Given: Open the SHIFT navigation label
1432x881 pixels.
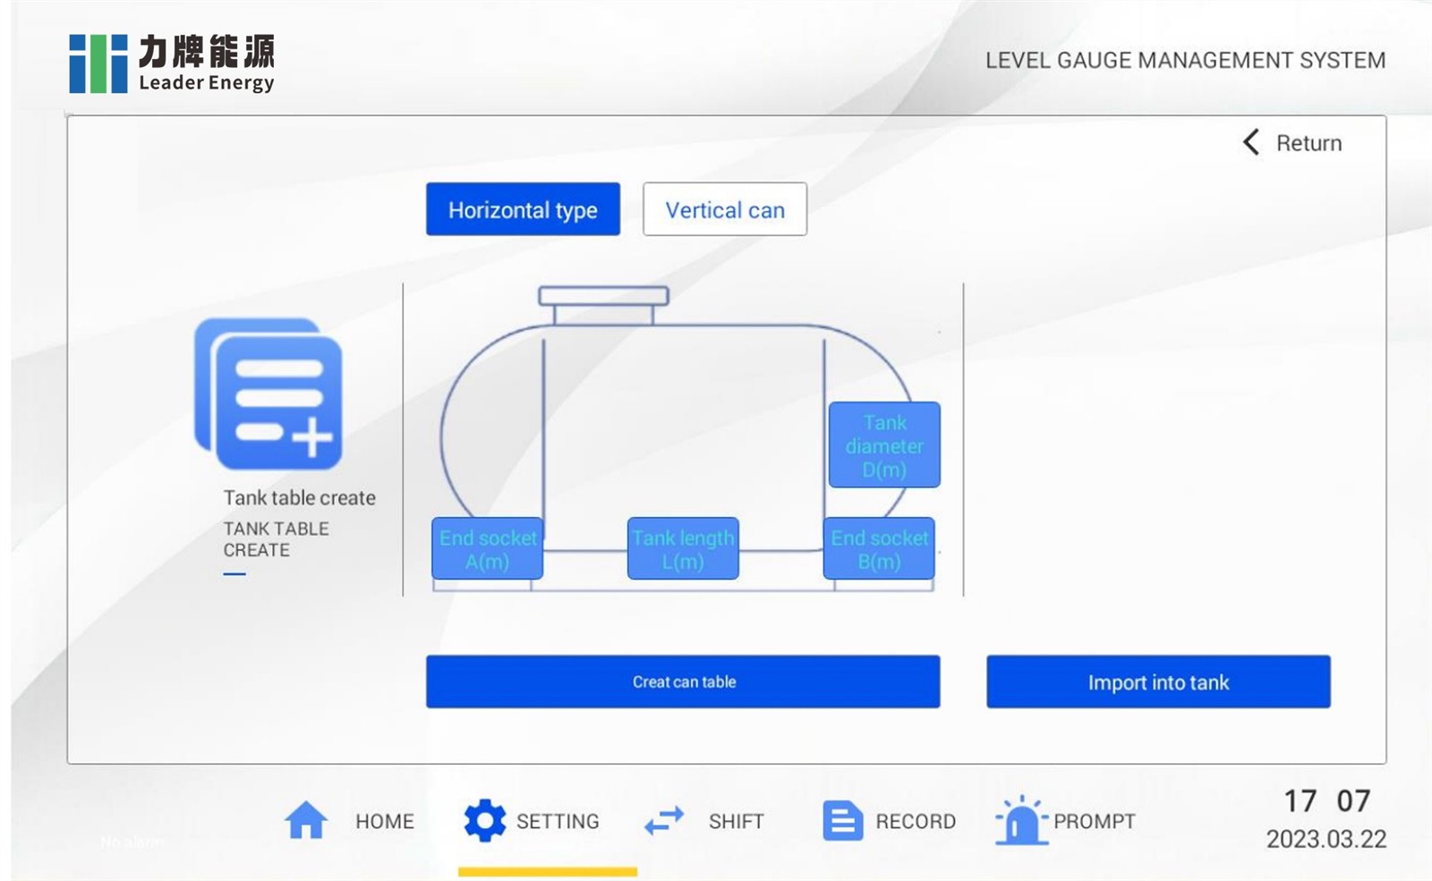Looking at the screenshot, I should [x=736, y=821].
